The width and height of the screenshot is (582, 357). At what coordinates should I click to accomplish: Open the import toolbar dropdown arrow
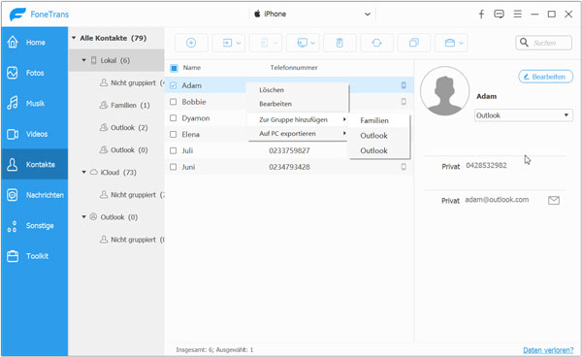click(239, 44)
